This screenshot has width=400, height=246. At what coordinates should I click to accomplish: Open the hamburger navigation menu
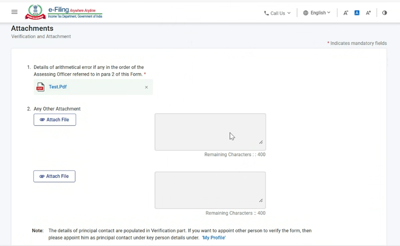(x=15, y=12)
